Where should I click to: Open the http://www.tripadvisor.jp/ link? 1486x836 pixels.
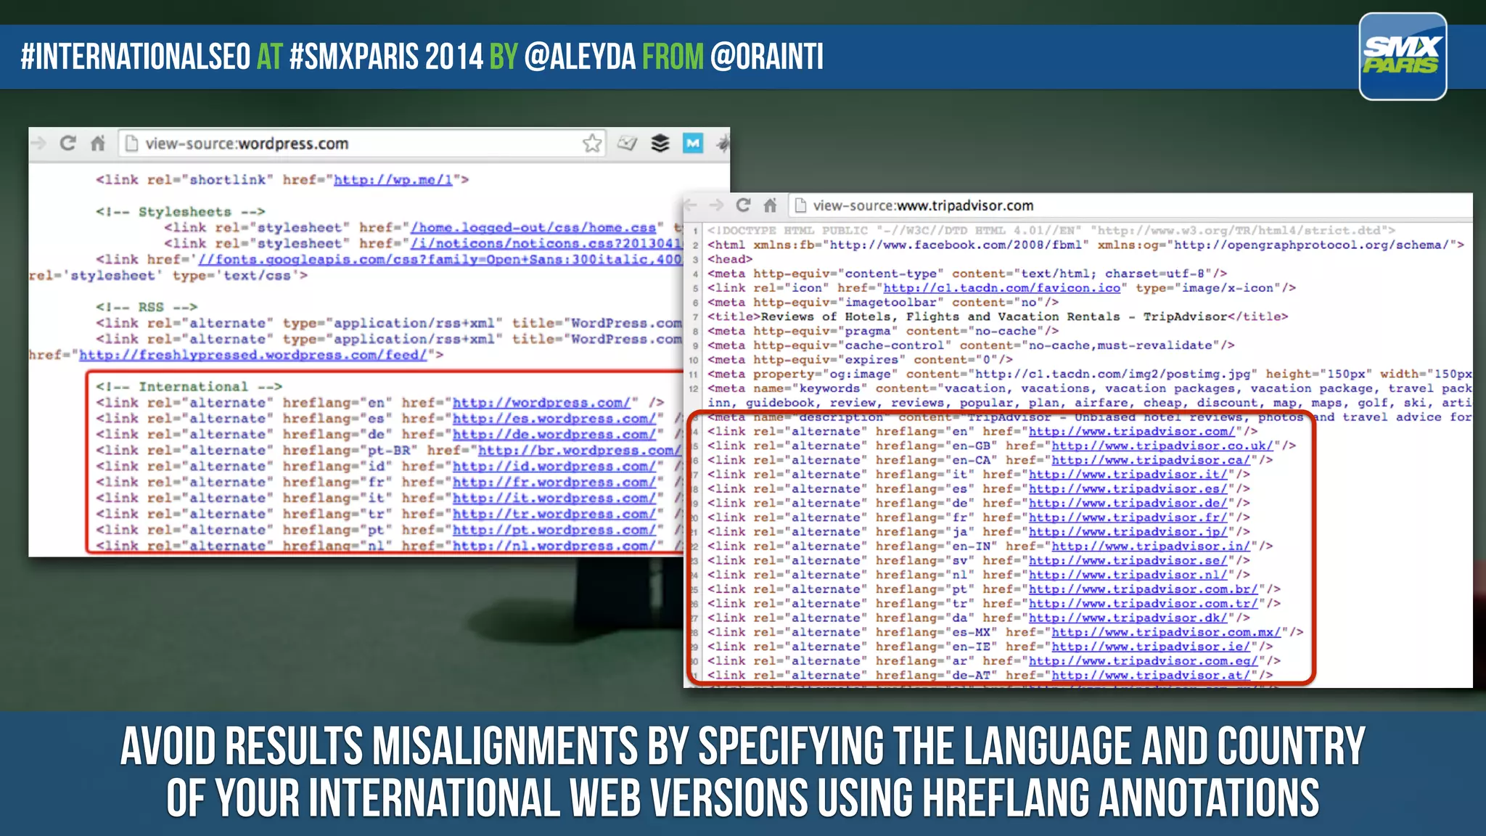(x=1128, y=532)
